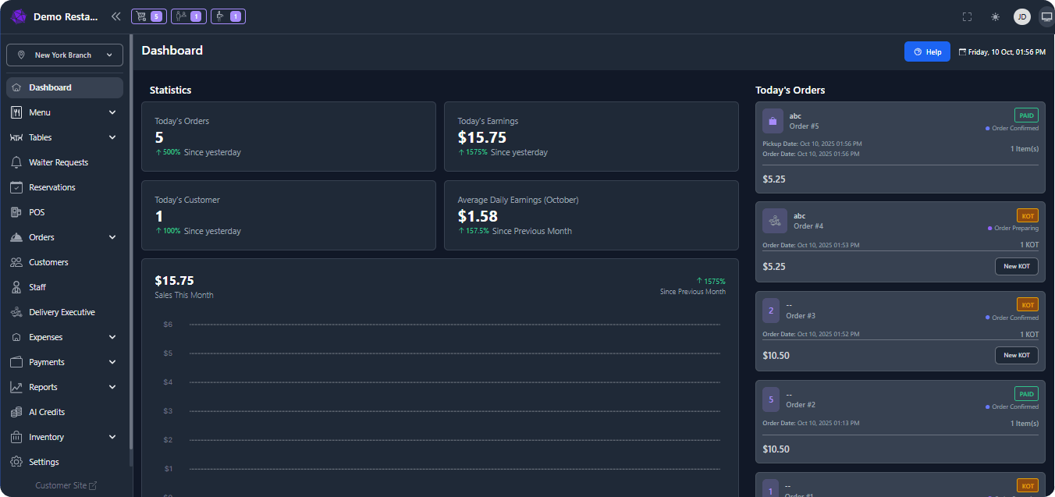The height and width of the screenshot is (497, 1055).
Task: Open today's orders cart badge in header
Action: tap(148, 16)
